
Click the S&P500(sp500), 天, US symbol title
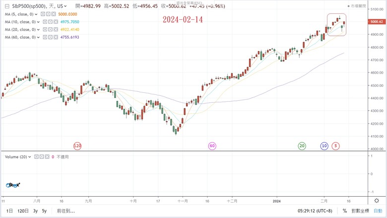(37, 6)
